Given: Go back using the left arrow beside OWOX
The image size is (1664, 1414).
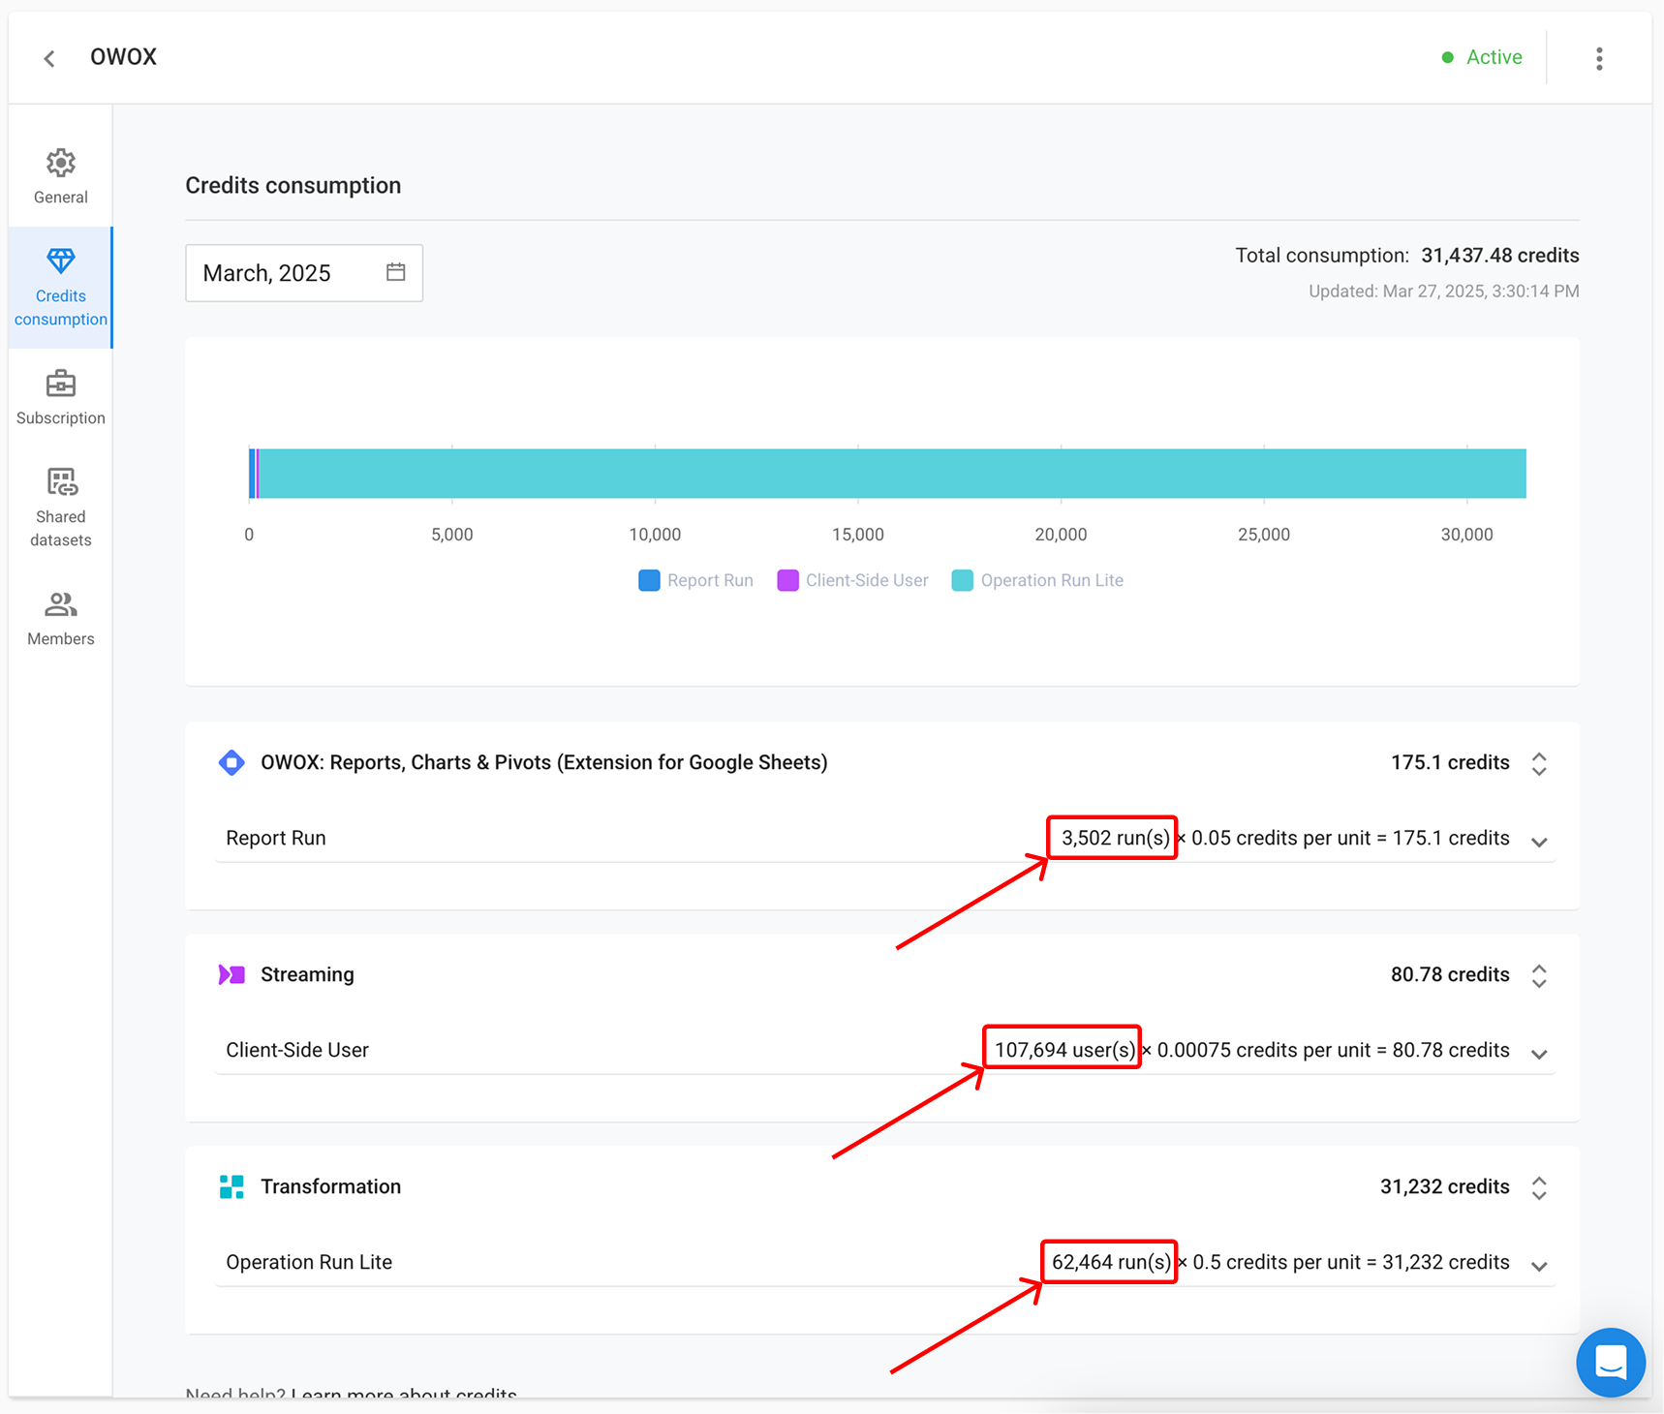Looking at the screenshot, I should [x=49, y=58].
